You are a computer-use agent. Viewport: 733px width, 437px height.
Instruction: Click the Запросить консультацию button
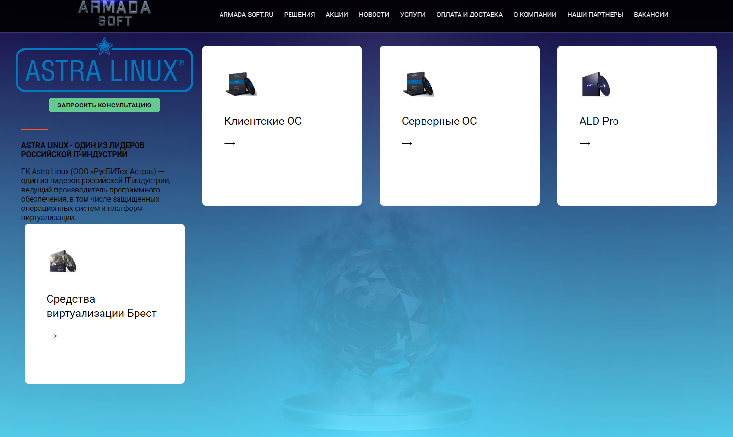(104, 105)
